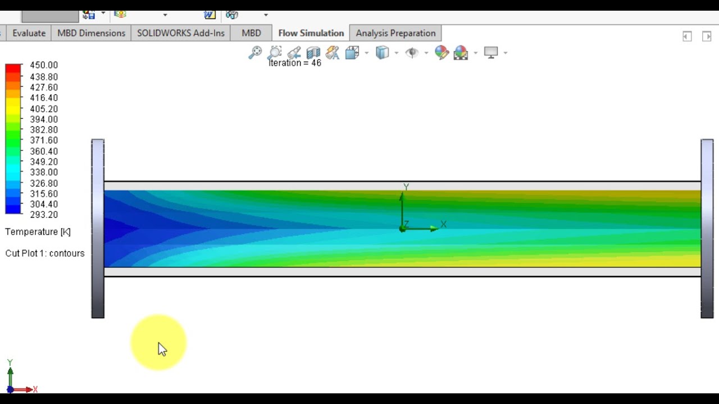Click the Dynamic Annotation Views icon
The image size is (719, 404).
tap(333, 53)
